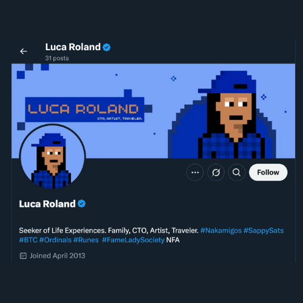This screenshot has width=303, height=303.
Task: Click the Joined April 2013 text
Action: point(58,256)
